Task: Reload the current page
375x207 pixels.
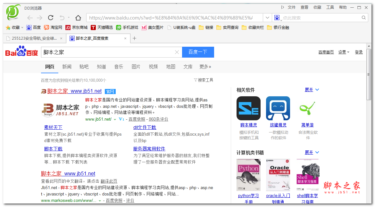Action: tap(51, 18)
